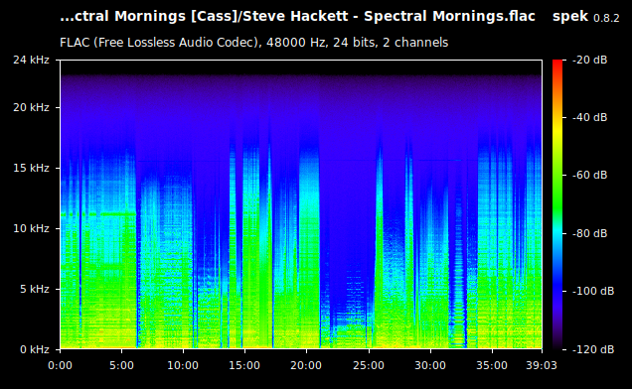Viewport: 632px width, 389px height.
Task: Click the 35:00 time axis label
Action: tap(492, 365)
